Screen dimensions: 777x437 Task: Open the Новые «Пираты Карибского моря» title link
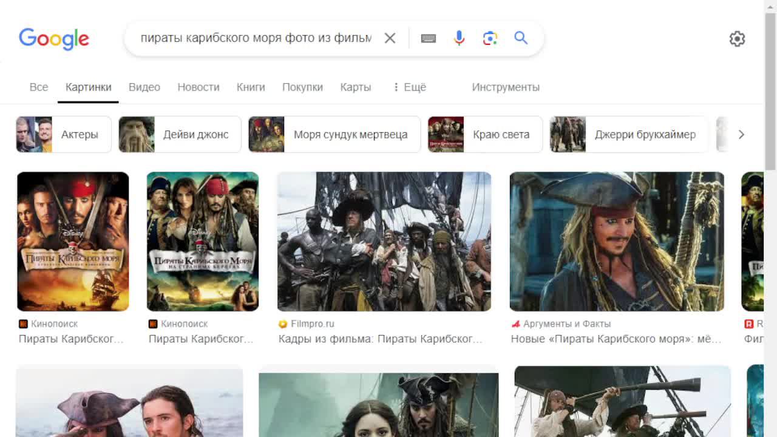[616, 339]
